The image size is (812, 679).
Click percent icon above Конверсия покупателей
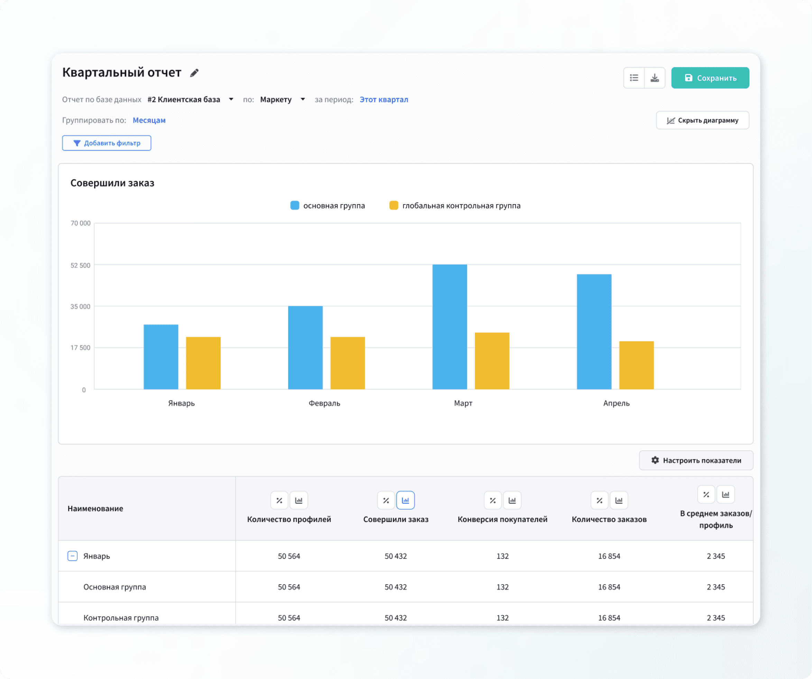[x=492, y=500]
